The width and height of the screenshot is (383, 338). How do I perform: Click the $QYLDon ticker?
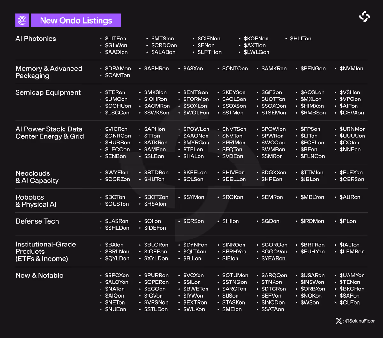point(117,258)
